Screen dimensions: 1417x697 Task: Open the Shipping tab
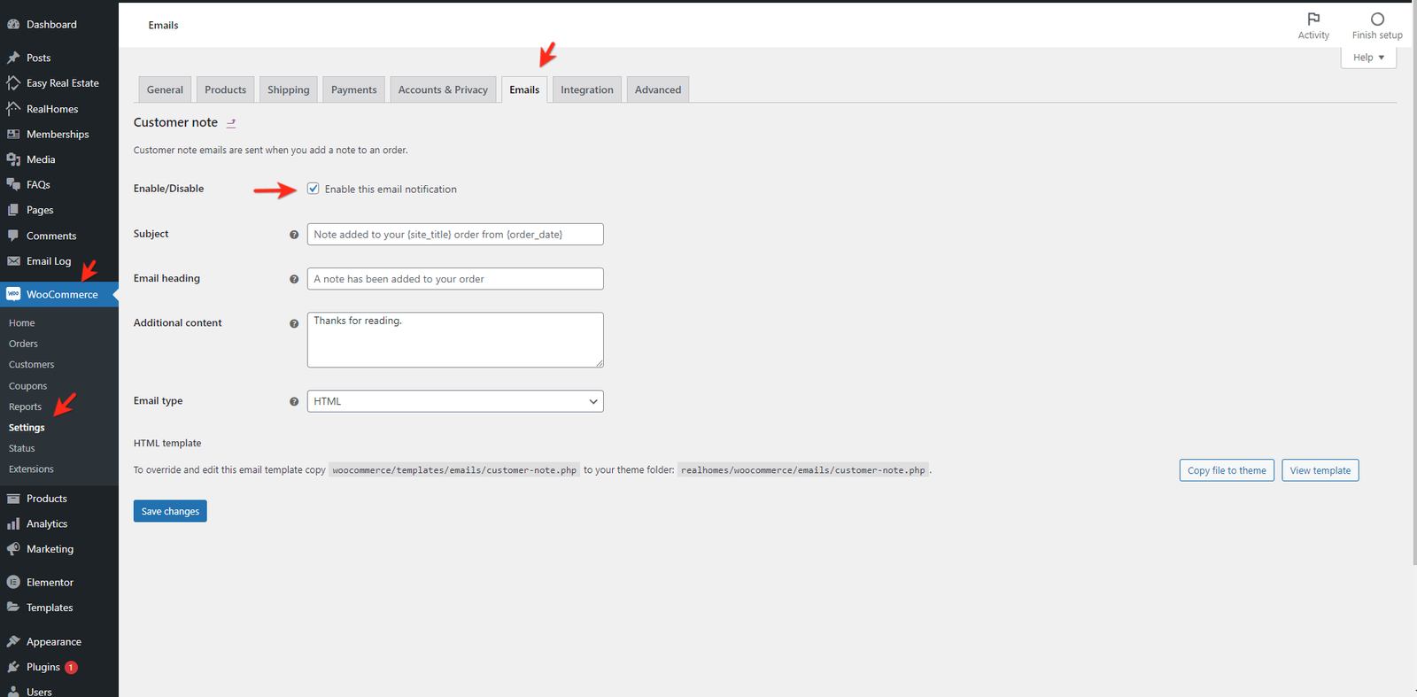pos(289,89)
